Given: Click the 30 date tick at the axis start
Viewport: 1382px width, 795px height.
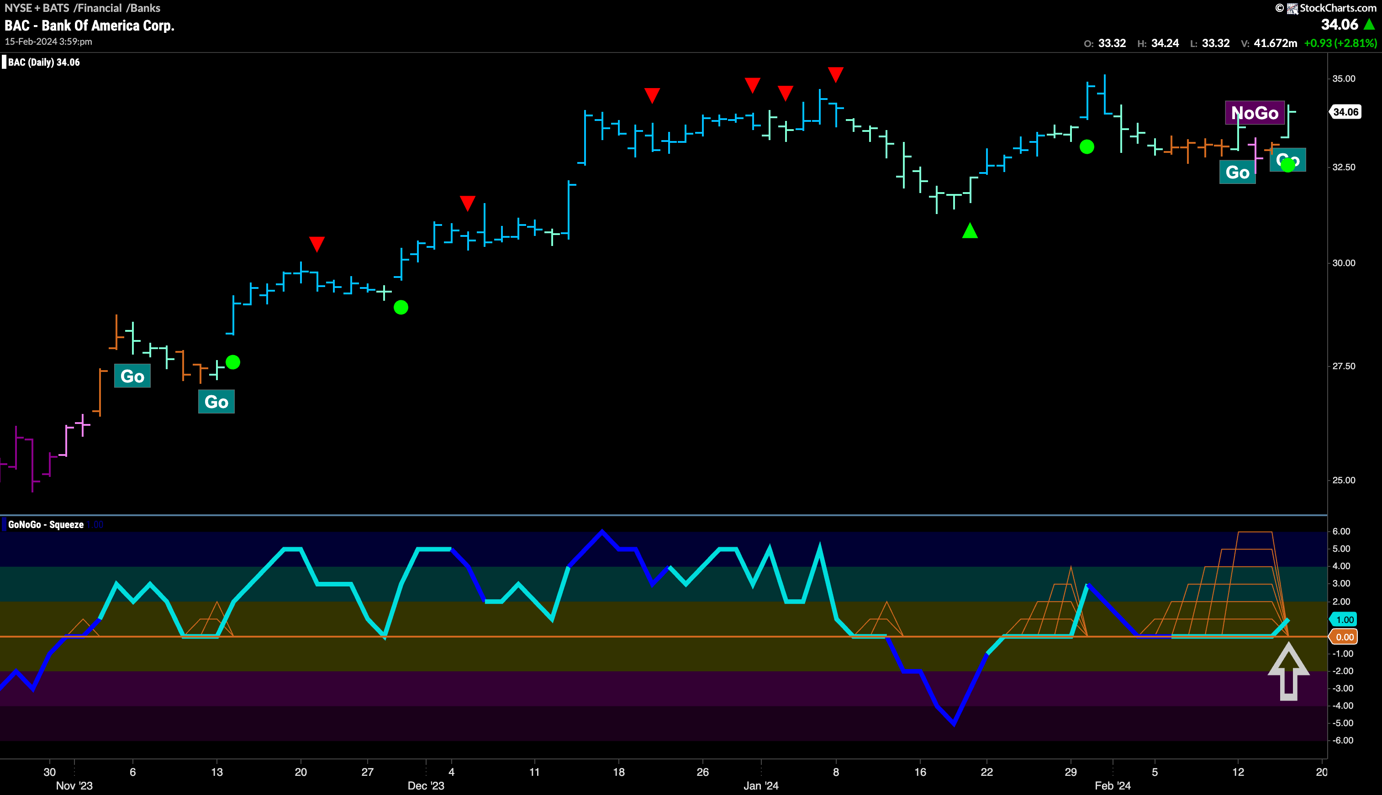Looking at the screenshot, I should (x=50, y=772).
